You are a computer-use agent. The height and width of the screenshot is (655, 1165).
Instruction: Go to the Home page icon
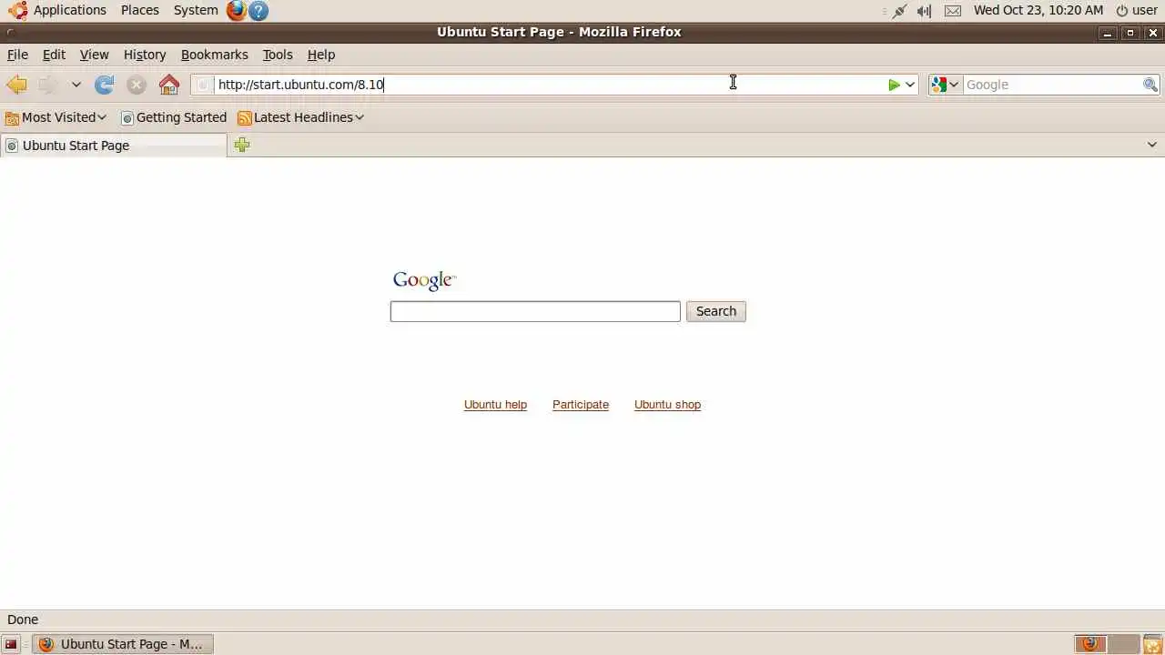click(169, 85)
